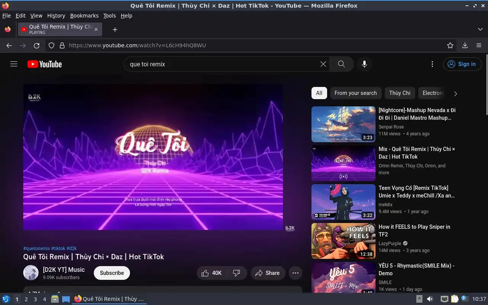The width and height of the screenshot is (488, 305).
Task: Open the YouTube guide hamburger menu
Action: coord(14,64)
